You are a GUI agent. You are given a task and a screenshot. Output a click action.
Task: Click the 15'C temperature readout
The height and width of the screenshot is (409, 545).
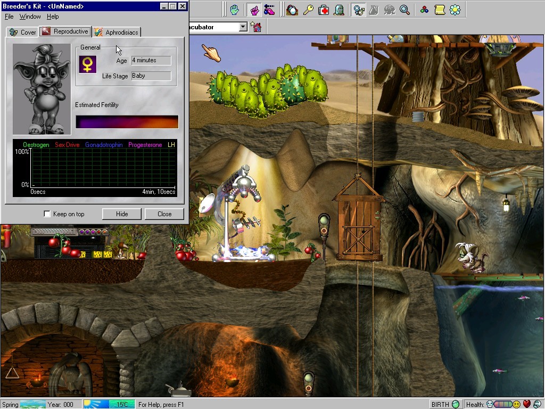coord(122,404)
